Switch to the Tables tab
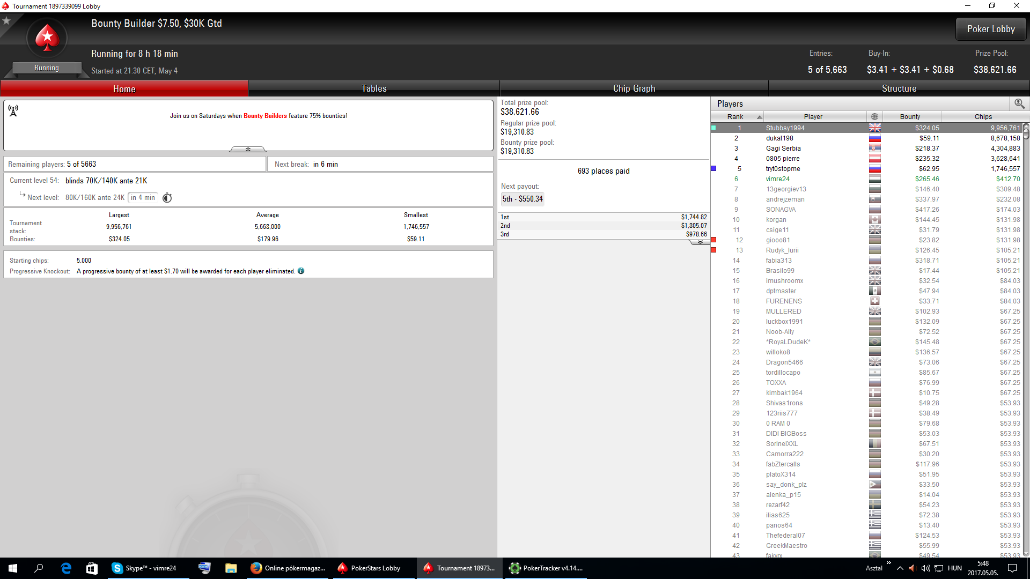 click(374, 88)
